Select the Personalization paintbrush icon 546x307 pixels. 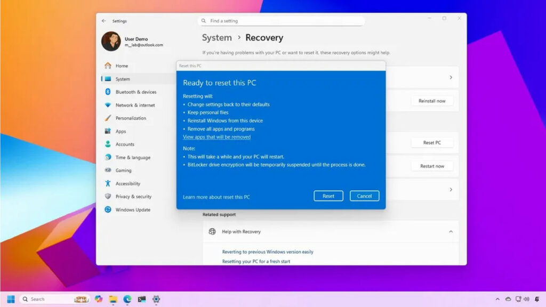108,118
